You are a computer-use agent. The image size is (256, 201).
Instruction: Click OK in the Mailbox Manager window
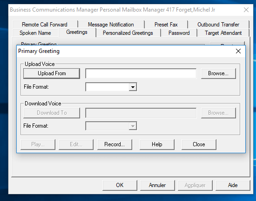click(x=120, y=185)
